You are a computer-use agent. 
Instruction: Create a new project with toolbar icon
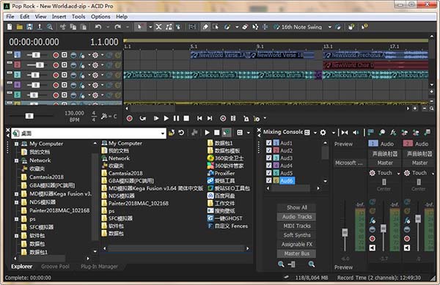point(10,27)
